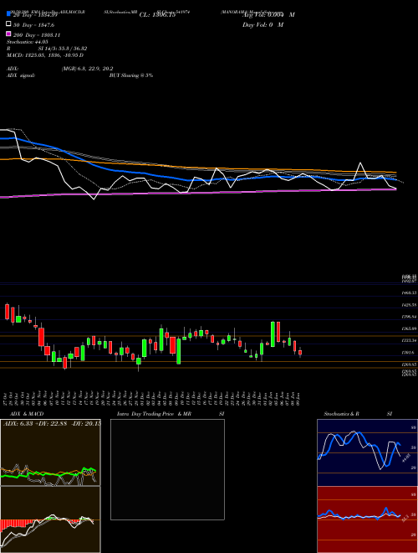Click the first red candlestick dated 27 Oct
This screenshot has height=553, width=418.
click(x=7, y=312)
